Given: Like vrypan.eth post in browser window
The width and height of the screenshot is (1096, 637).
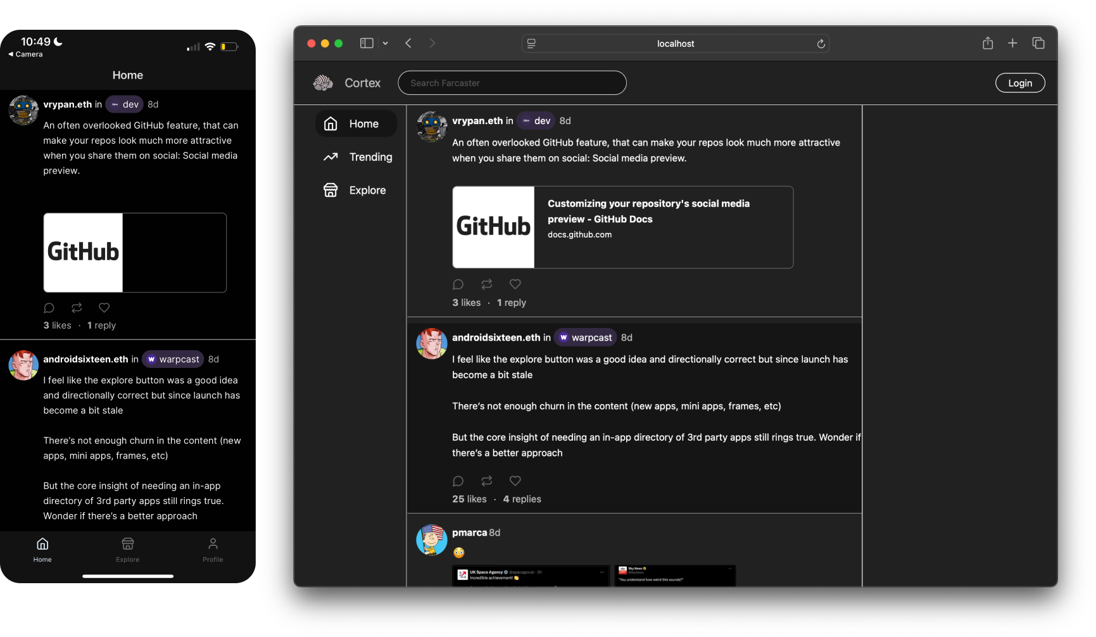Looking at the screenshot, I should pyautogui.click(x=515, y=284).
